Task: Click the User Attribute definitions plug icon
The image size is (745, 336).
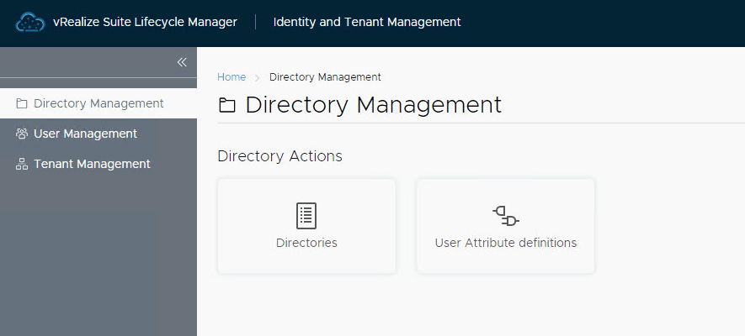Action: (505, 216)
